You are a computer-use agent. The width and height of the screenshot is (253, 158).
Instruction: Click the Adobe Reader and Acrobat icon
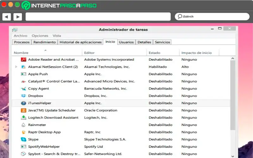(x=23, y=59)
